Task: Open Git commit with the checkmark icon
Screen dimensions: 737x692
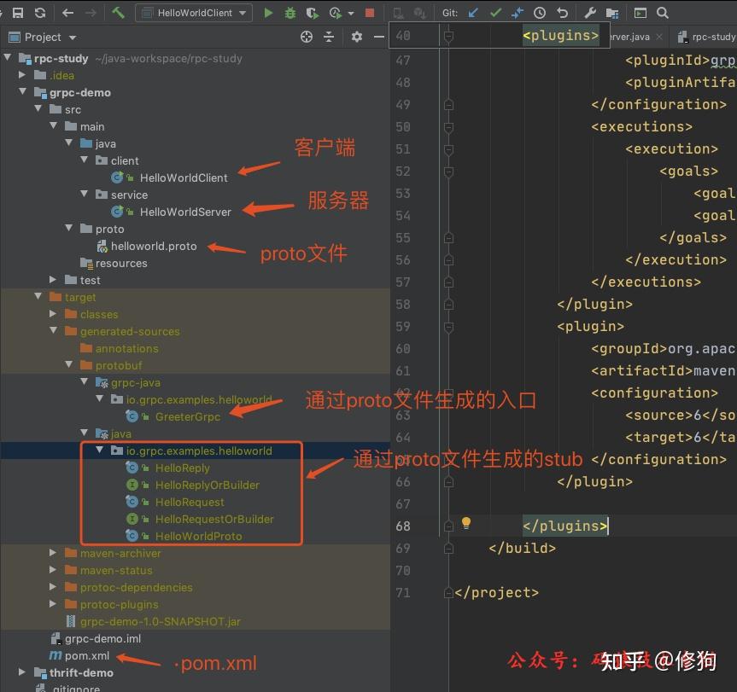Action: click(496, 12)
